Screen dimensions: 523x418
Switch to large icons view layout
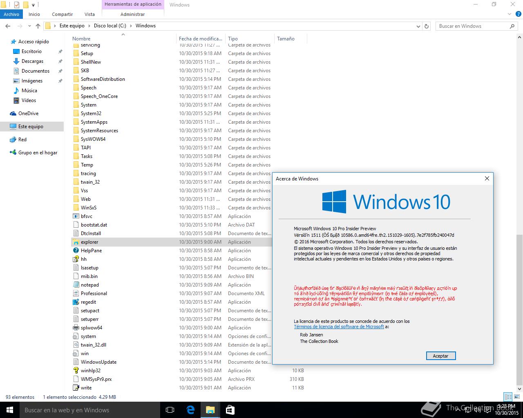pyautogui.click(x=517, y=397)
